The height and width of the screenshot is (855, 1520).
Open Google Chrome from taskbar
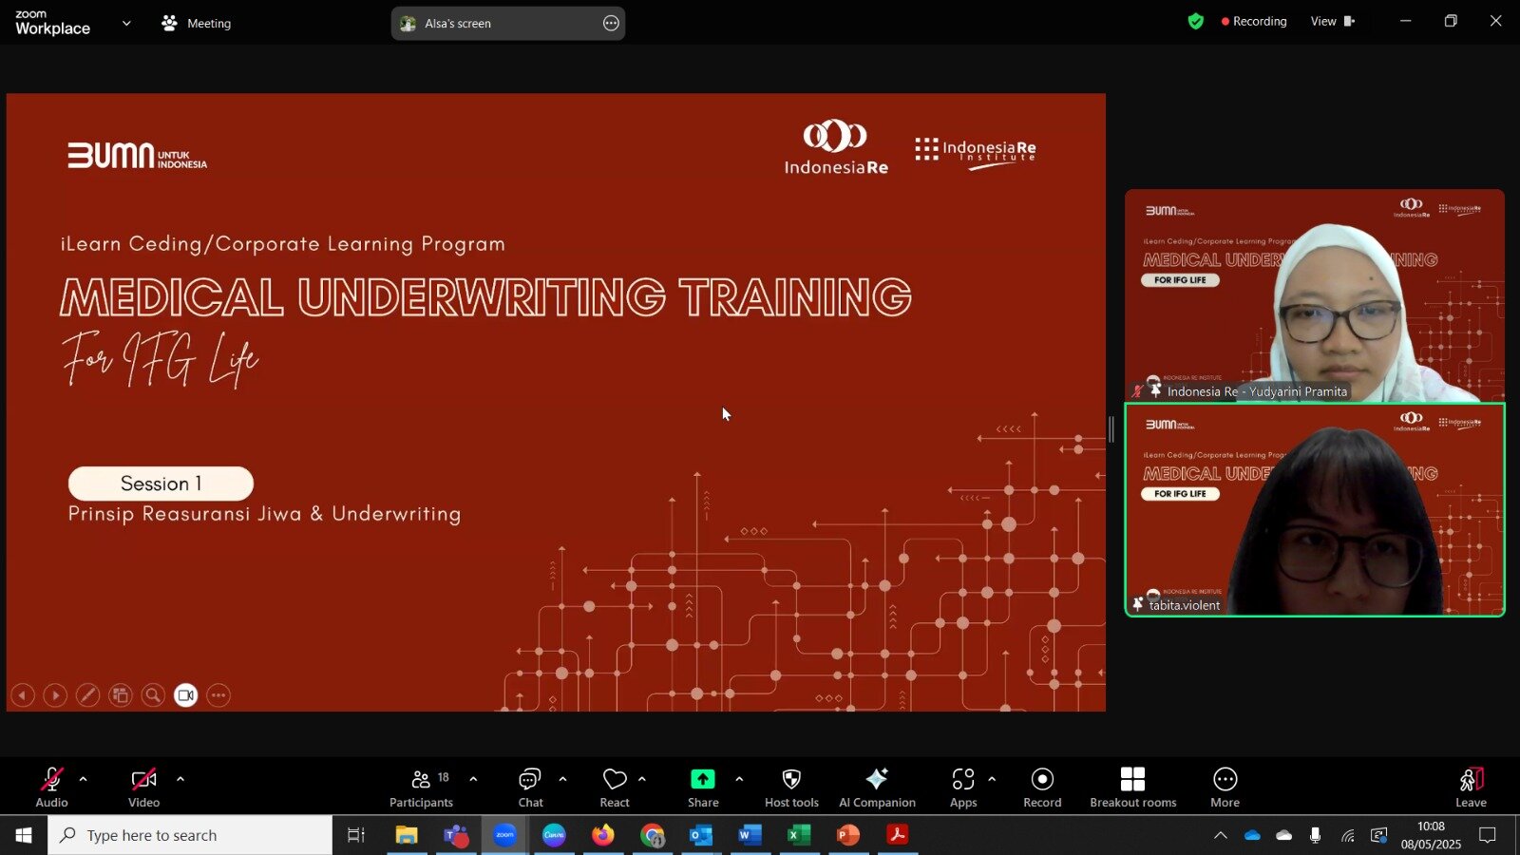[x=653, y=835]
